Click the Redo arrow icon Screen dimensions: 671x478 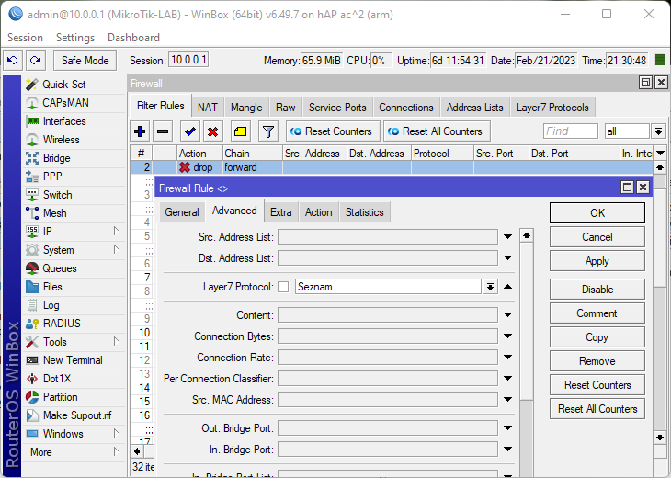(x=36, y=61)
